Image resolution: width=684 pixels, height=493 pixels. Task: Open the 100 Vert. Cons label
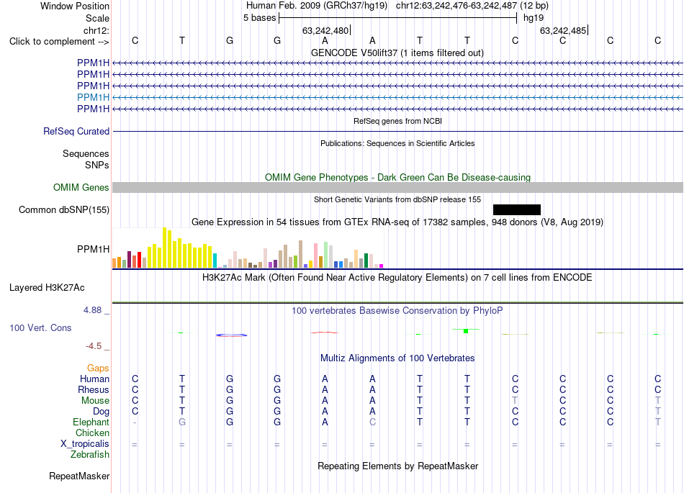click(40, 327)
